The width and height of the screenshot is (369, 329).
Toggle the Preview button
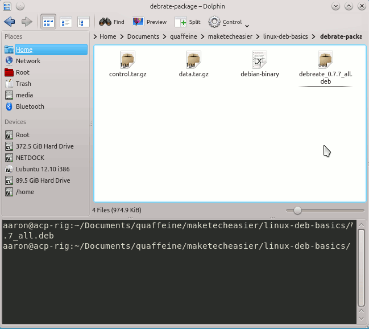pos(149,22)
